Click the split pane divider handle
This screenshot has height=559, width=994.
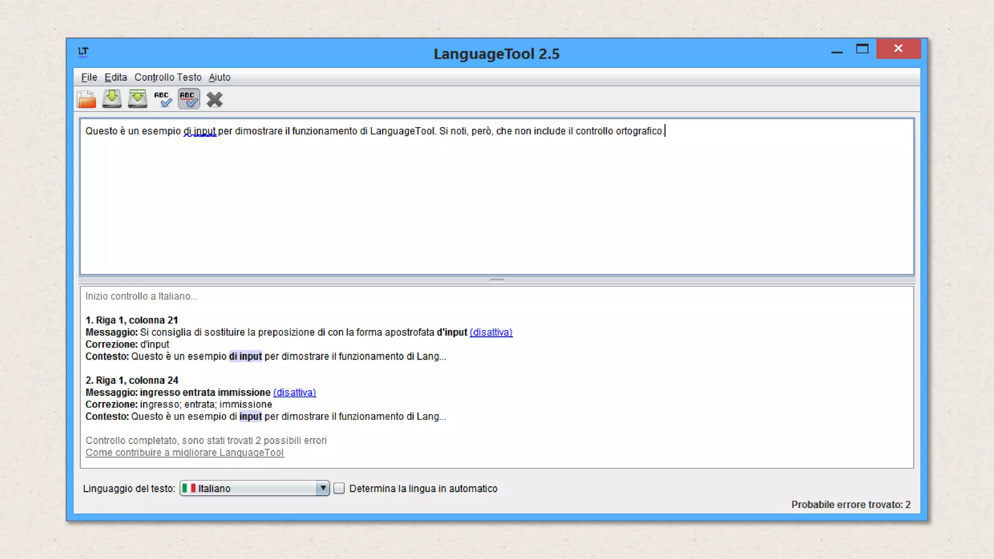click(x=497, y=280)
